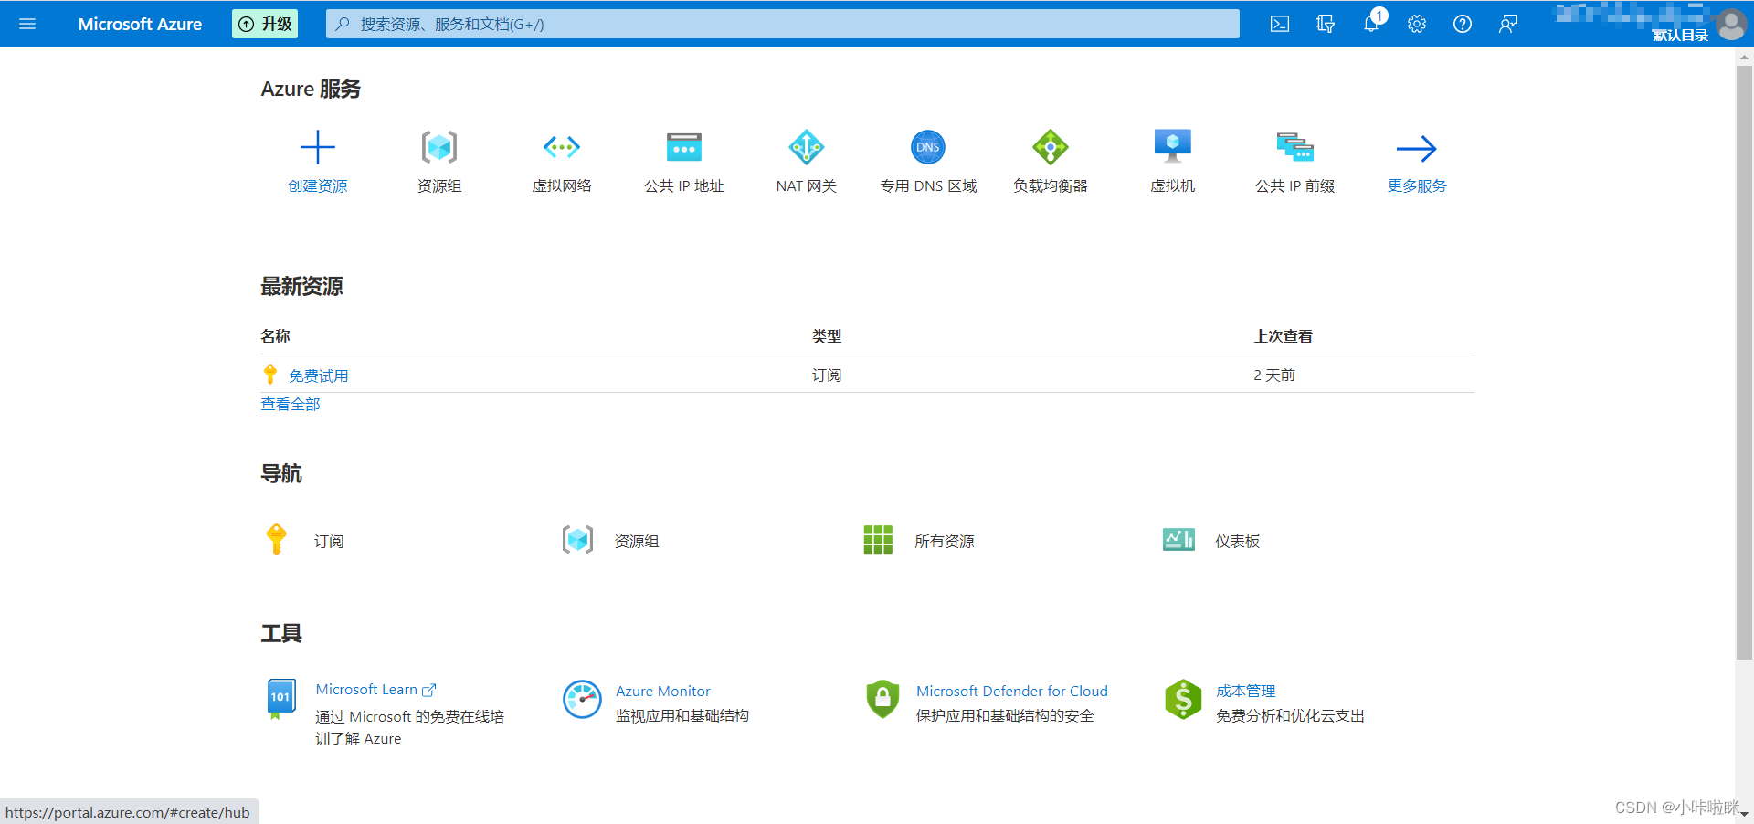Open the help question mark menu
Screen dimensions: 1754x824
coord(1463,24)
